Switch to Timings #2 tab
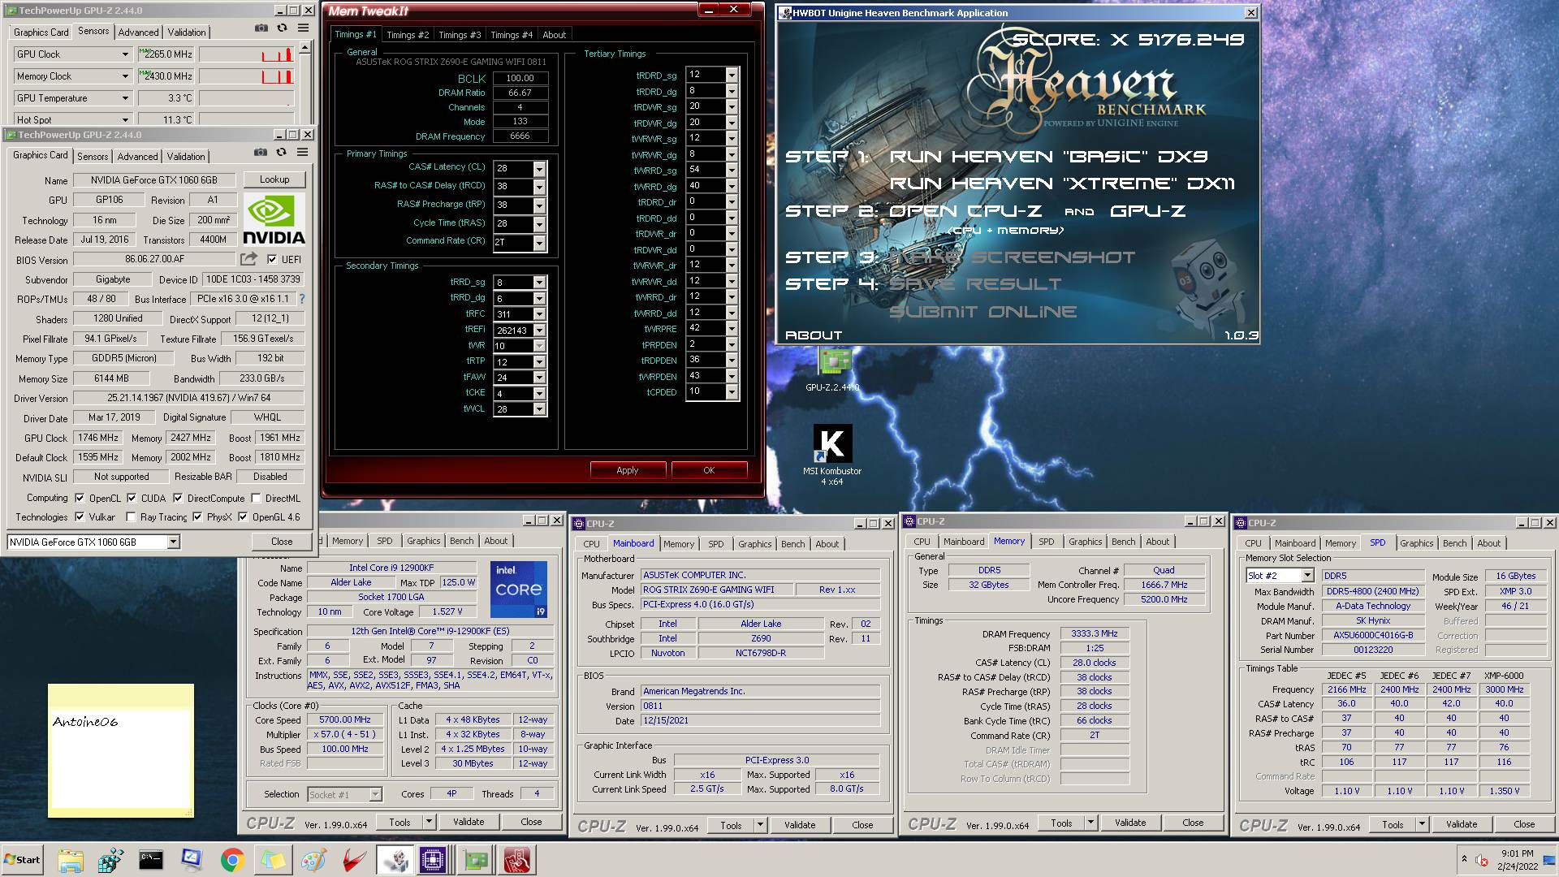Screen dimensions: 1559x877 click(408, 35)
